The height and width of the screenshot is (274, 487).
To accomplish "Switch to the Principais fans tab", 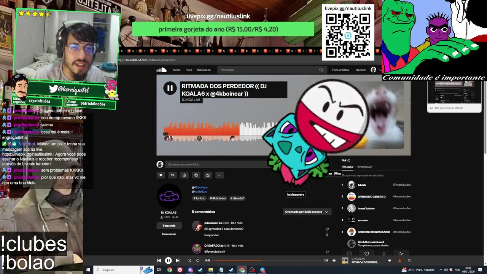I will 347,167.
